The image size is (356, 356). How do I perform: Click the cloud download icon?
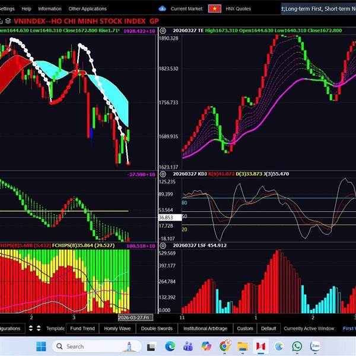tap(163, 9)
